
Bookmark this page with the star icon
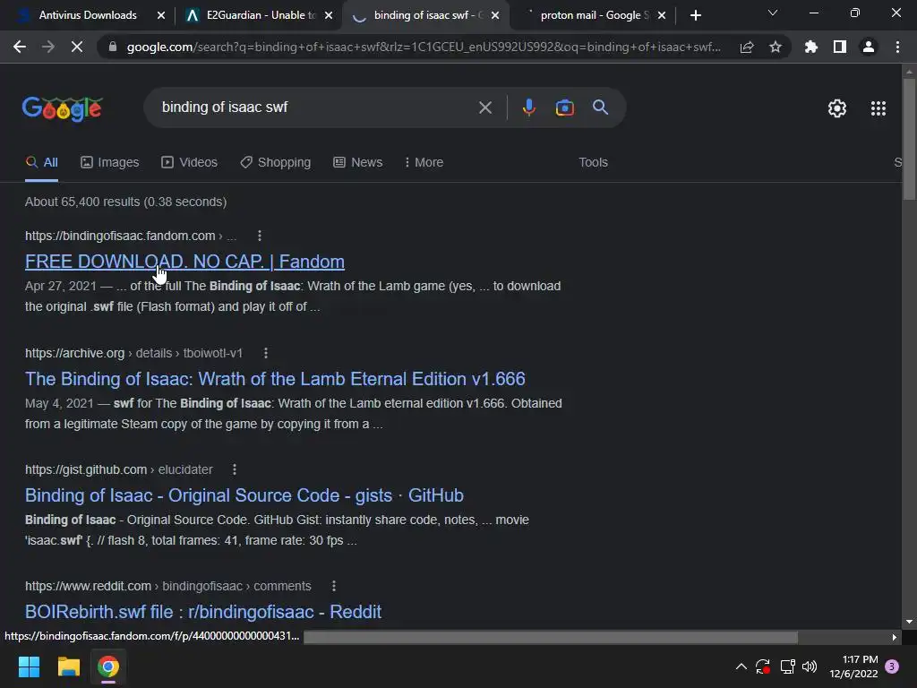point(776,47)
